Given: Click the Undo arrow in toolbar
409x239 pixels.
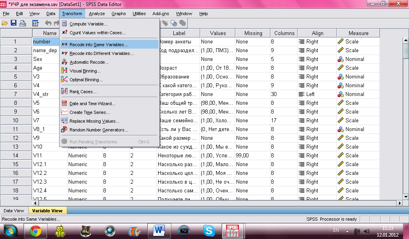Looking at the screenshot, I should click(48, 23).
